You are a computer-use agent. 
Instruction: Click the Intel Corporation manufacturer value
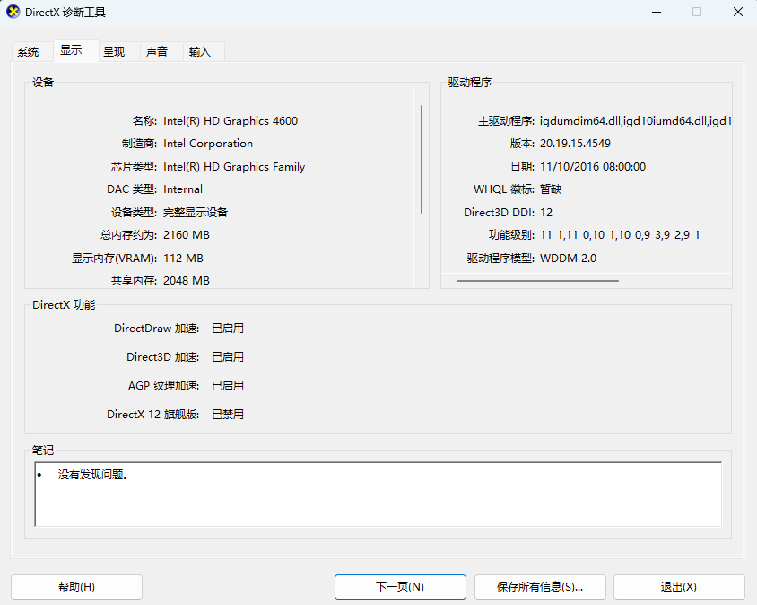(x=208, y=144)
